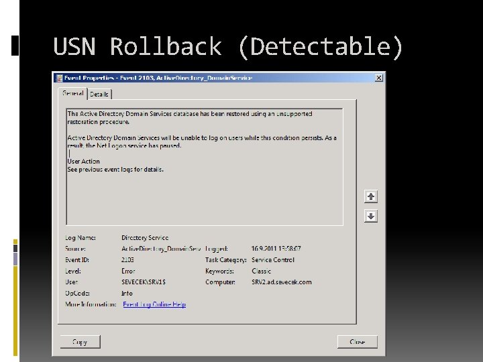Screen dimensions: 483x362
Task: Select the Level value 'Error'
Action: point(128,271)
